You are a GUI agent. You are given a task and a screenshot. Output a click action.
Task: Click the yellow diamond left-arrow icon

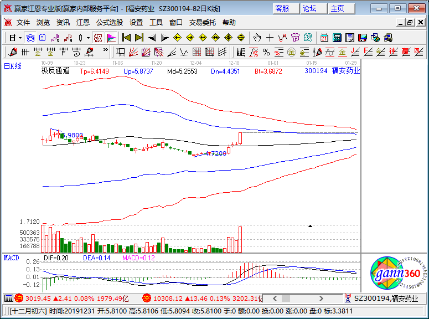click(x=177, y=38)
